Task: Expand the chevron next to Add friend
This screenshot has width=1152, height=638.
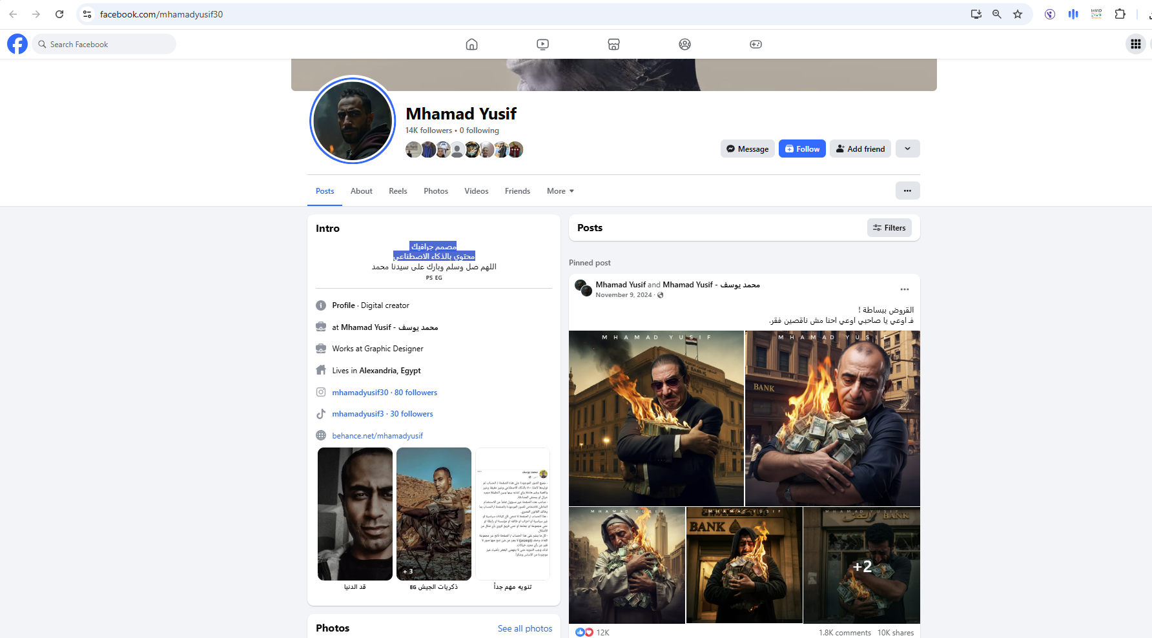Action: click(907, 149)
